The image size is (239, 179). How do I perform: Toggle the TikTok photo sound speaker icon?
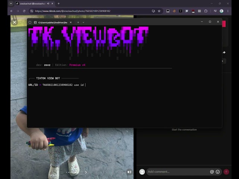point(129,172)
